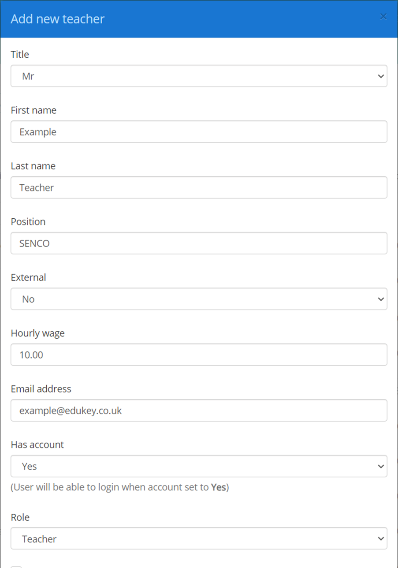This screenshot has height=568, width=398.
Task: Click the Hourly wage field showing 10.00
Action: pos(199,355)
